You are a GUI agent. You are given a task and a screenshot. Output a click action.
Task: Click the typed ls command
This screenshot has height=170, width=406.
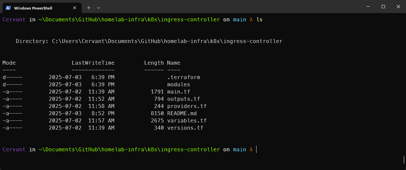tap(259, 20)
